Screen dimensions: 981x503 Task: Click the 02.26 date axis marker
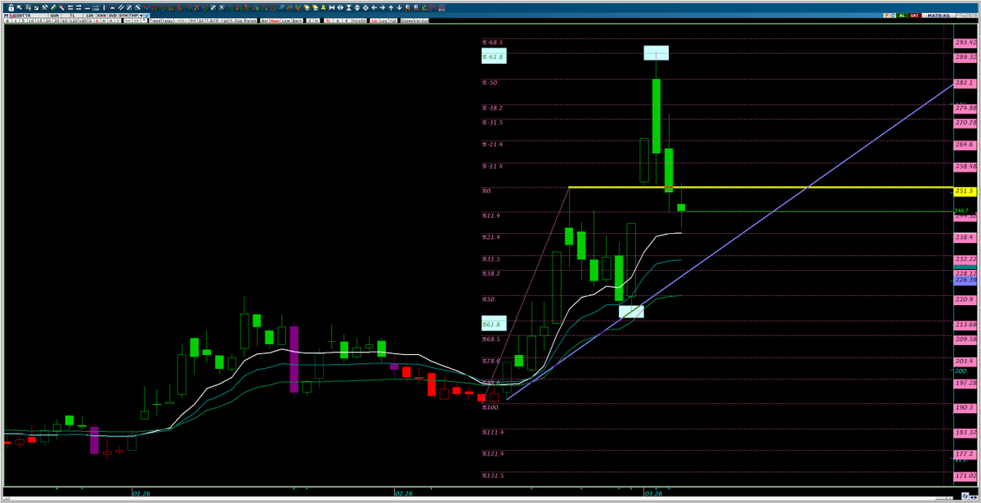coord(403,493)
